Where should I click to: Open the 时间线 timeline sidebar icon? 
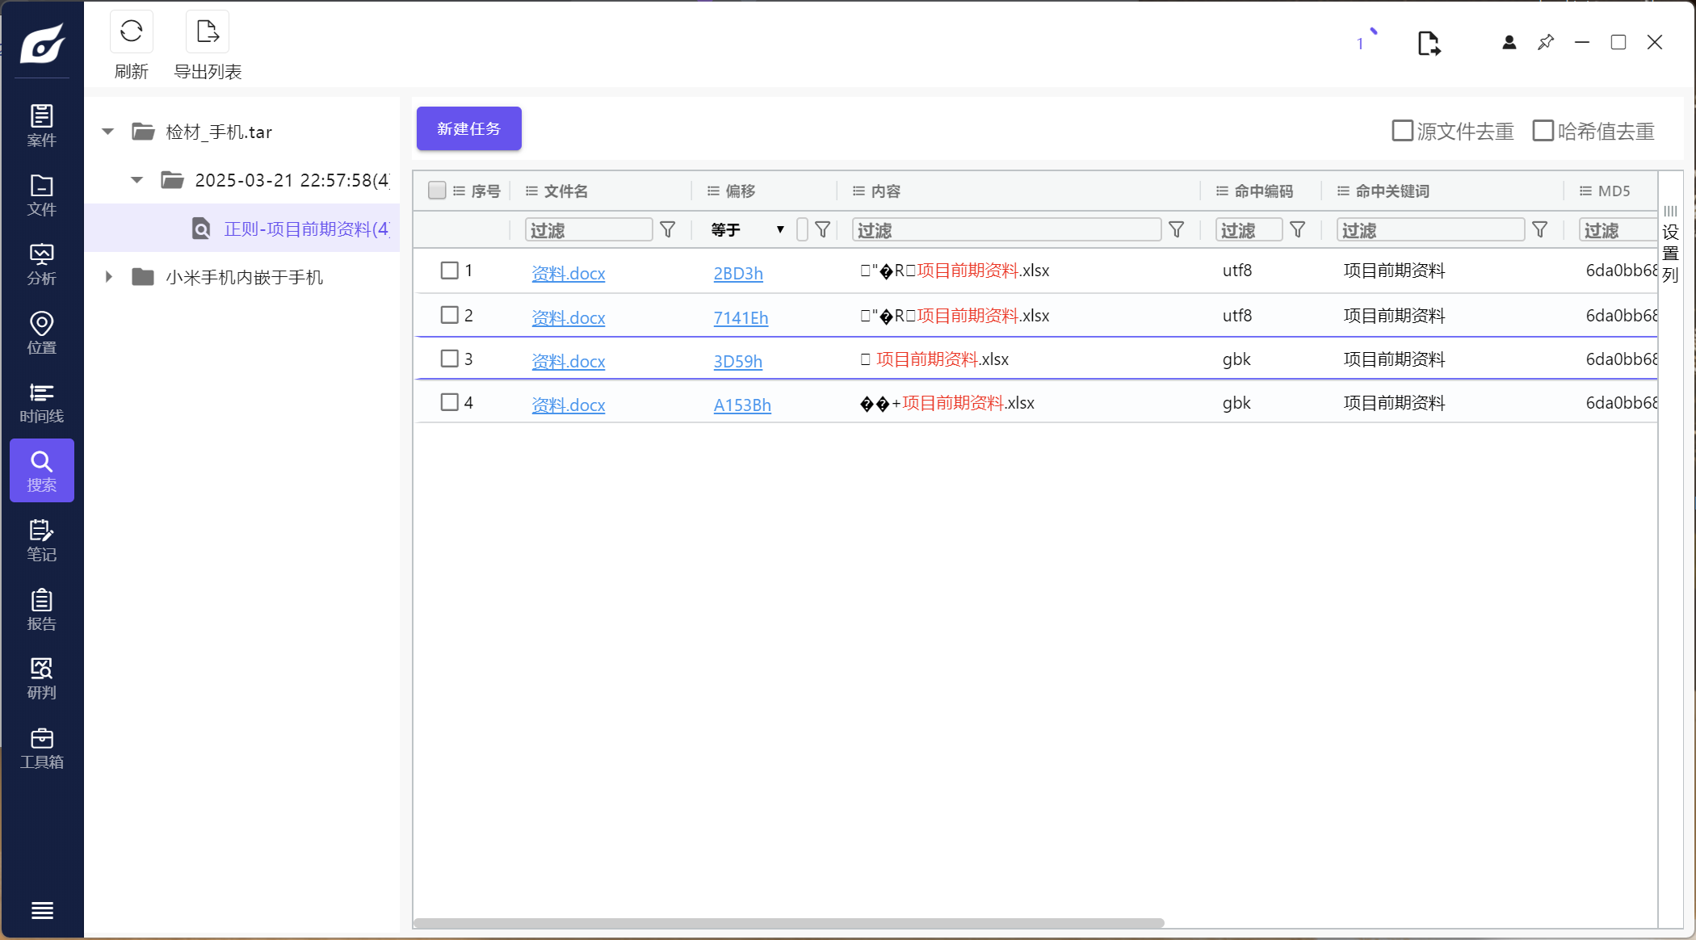tap(41, 402)
